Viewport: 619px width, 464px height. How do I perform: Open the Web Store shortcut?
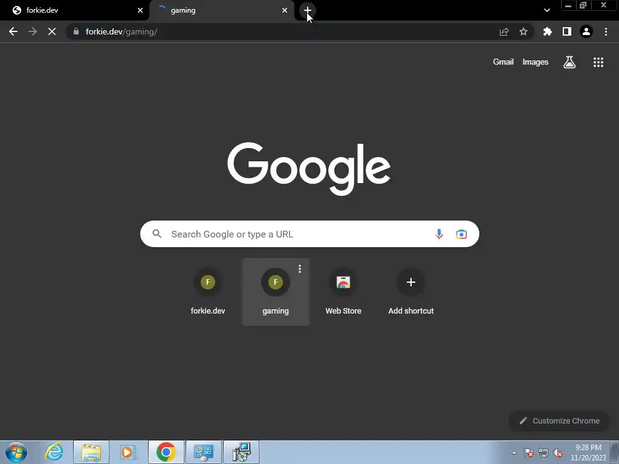[x=343, y=292]
